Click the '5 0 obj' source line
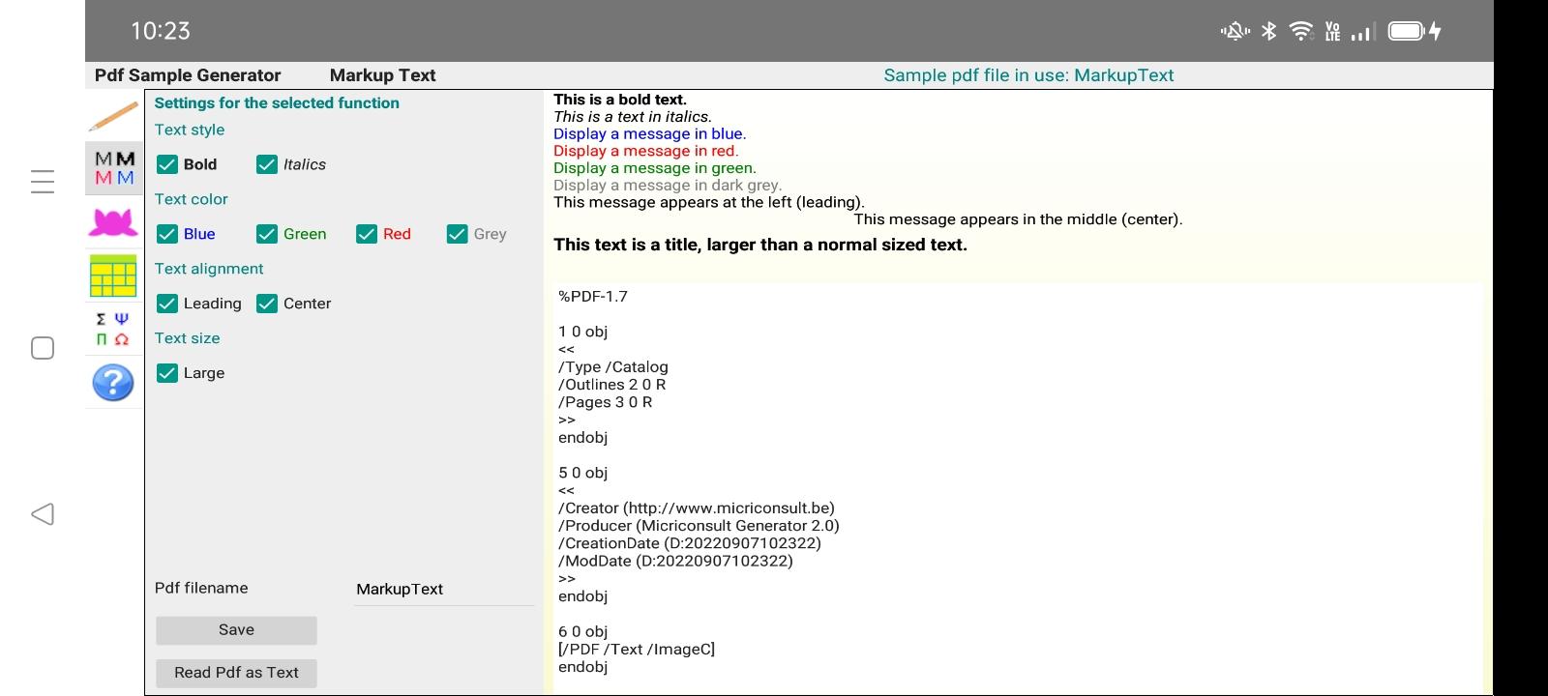Screen dimensions: 1548x696 [x=583, y=473]
